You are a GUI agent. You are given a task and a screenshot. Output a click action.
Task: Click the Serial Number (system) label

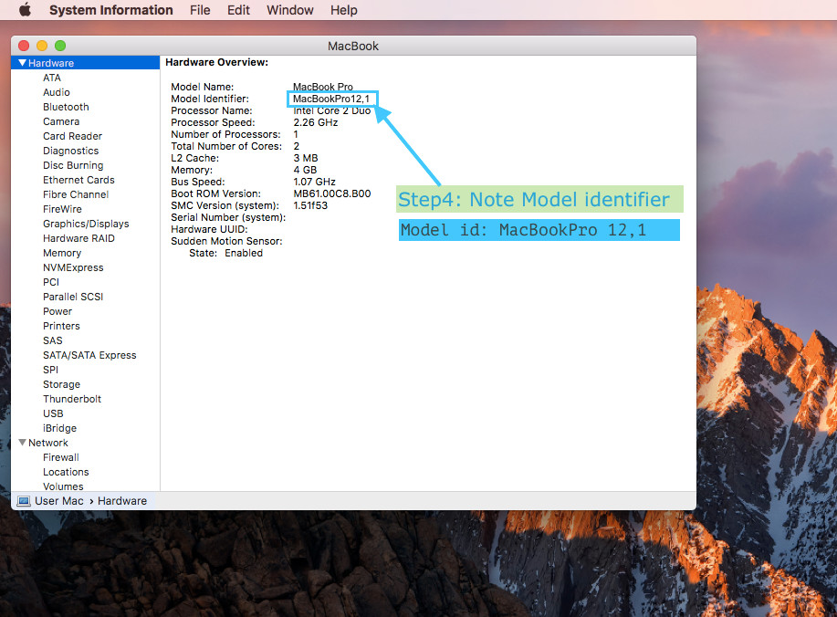point(228,217)
